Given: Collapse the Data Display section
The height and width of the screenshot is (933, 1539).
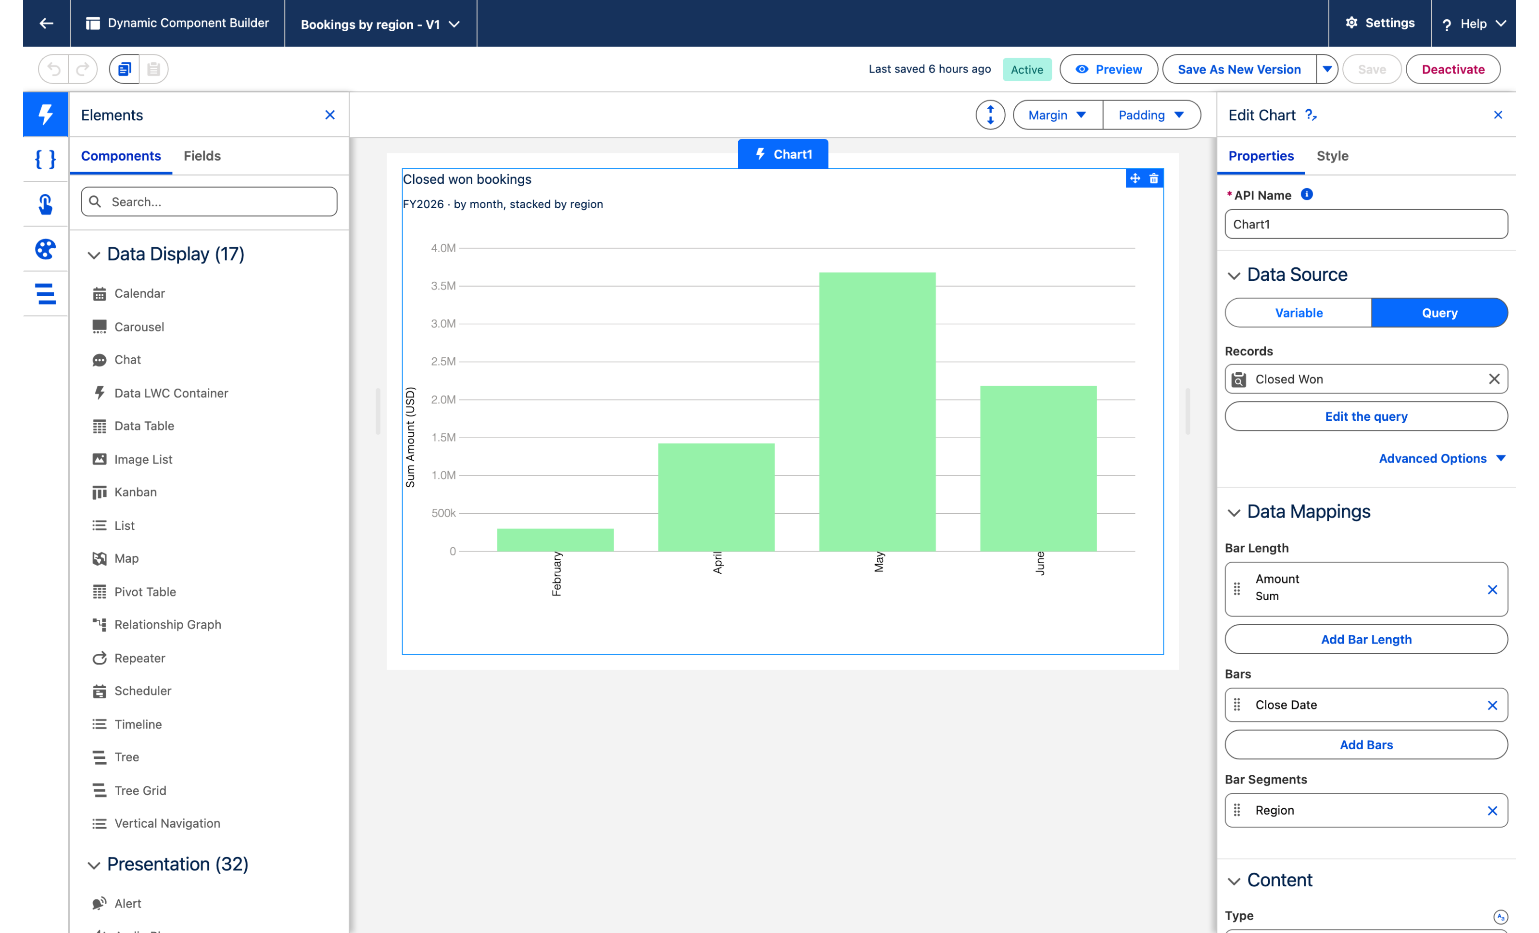Looking at the screenshot, I should pos(93,255).
